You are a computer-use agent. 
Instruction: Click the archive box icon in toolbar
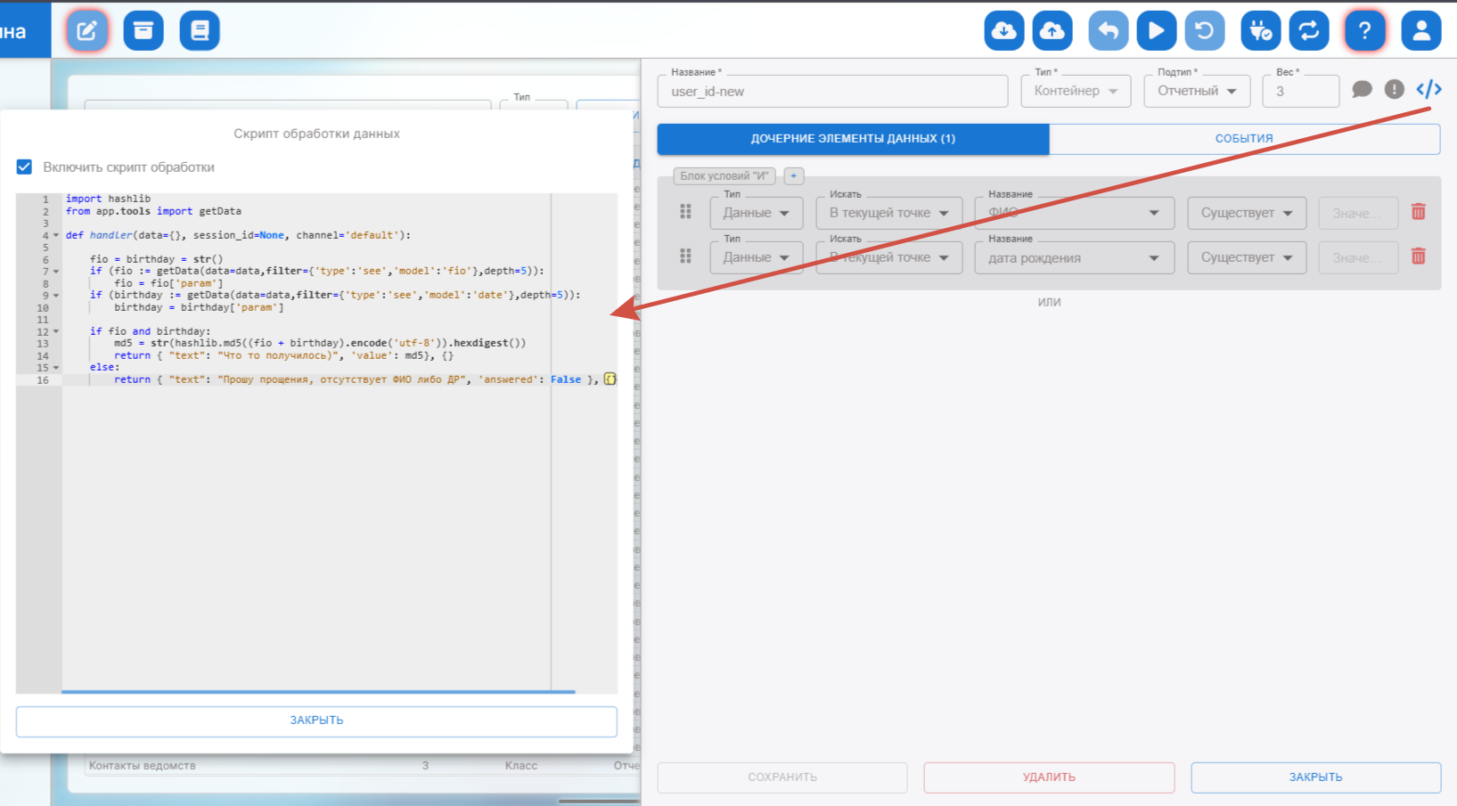pyautogui.click(x=143, y=31)
